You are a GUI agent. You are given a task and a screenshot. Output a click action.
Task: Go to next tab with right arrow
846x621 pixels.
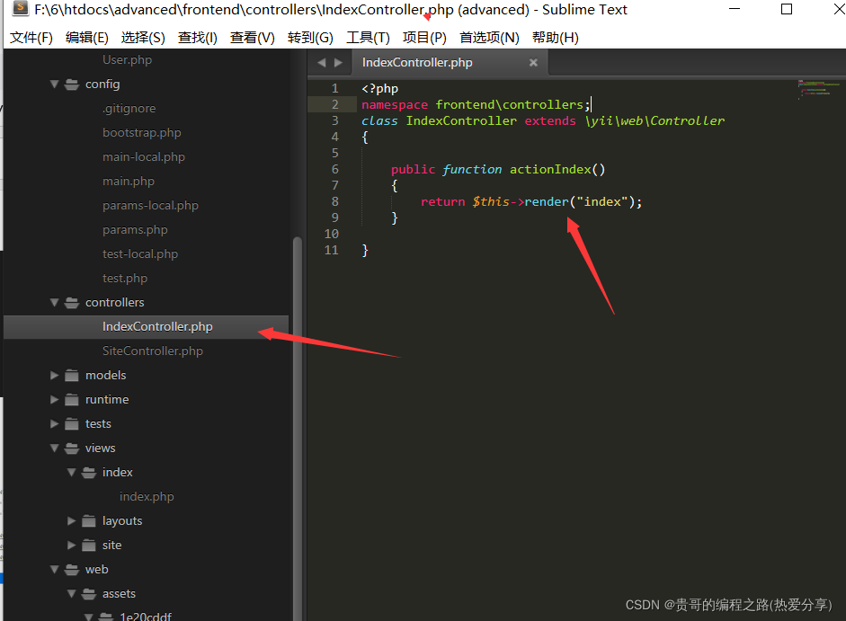(338, 63)
